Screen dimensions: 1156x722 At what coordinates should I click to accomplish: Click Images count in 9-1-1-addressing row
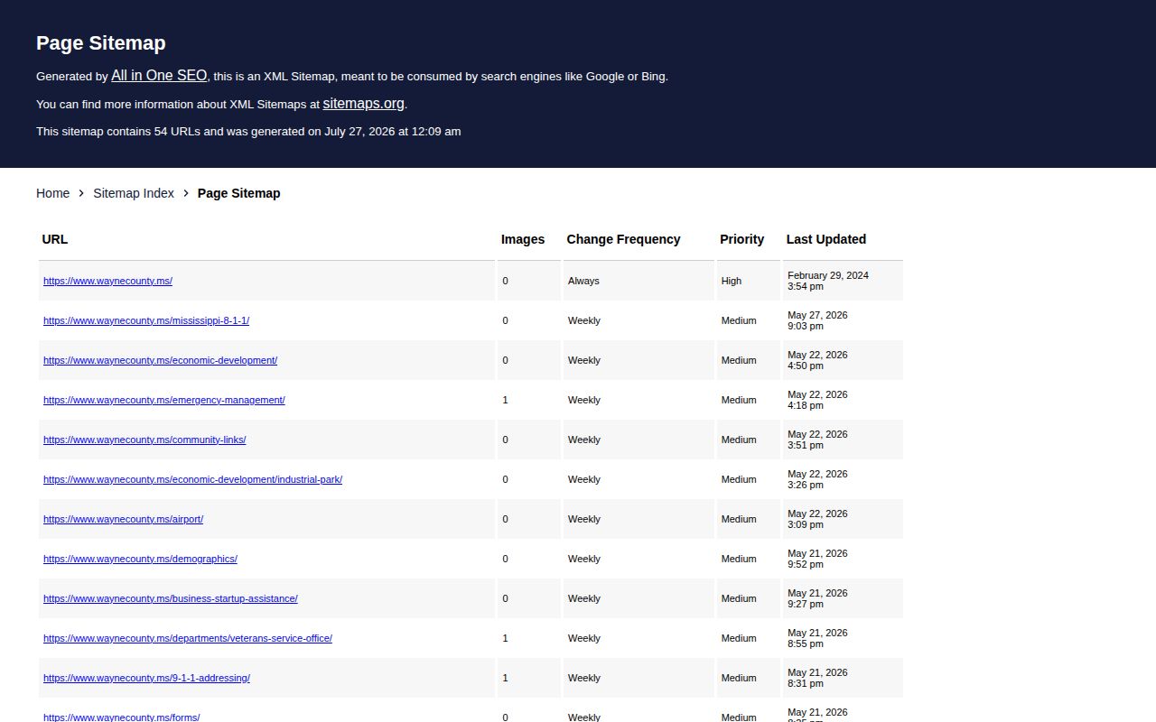[x=529, y=678]
